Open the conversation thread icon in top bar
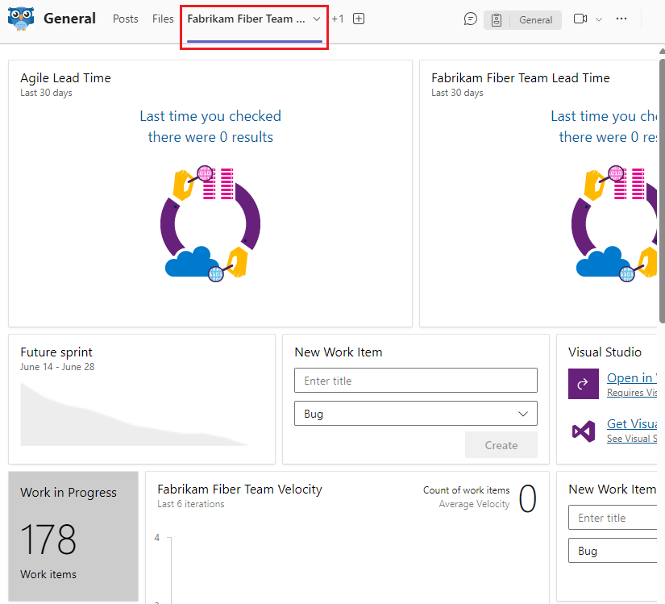Screen dimensions: 665x604 click(x=470, y=19)
